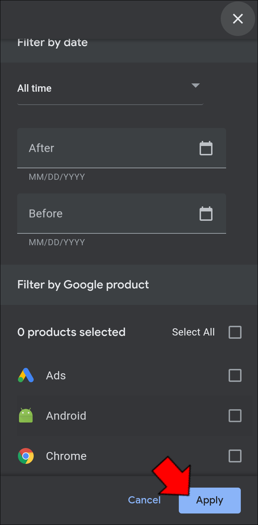Select the Chrome product checkbox

[235, 456]
